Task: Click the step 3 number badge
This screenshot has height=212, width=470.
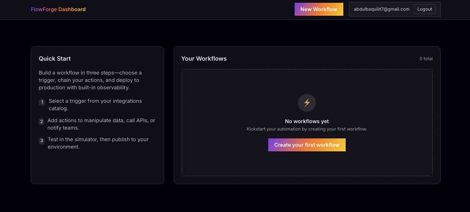Action: point(42,141)
